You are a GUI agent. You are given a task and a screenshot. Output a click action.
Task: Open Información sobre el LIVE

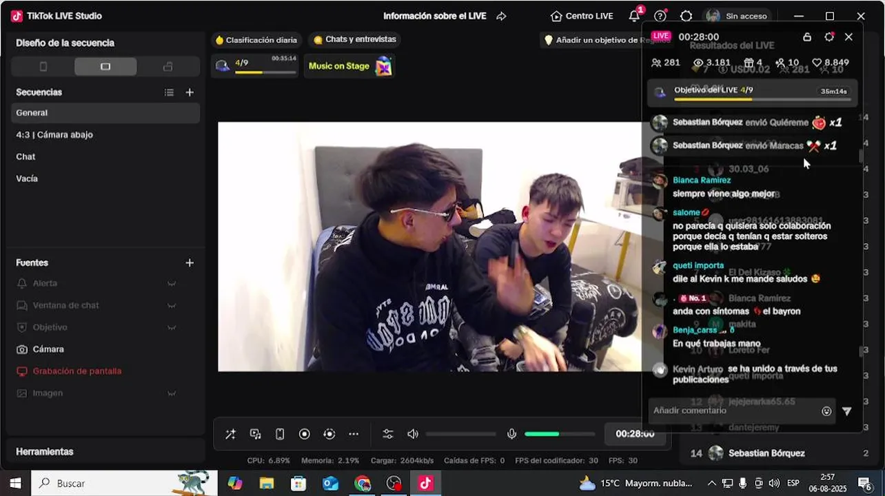click(435, 16)
